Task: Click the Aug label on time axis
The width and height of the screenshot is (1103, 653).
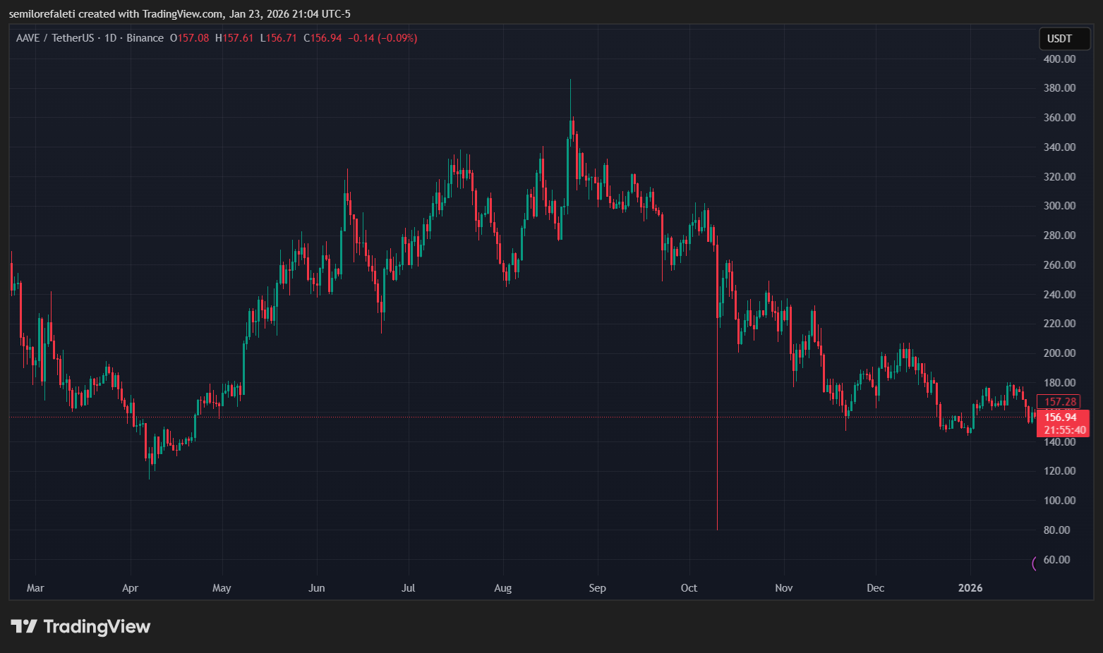Action: pyautogui.click(x=502, y=588)
